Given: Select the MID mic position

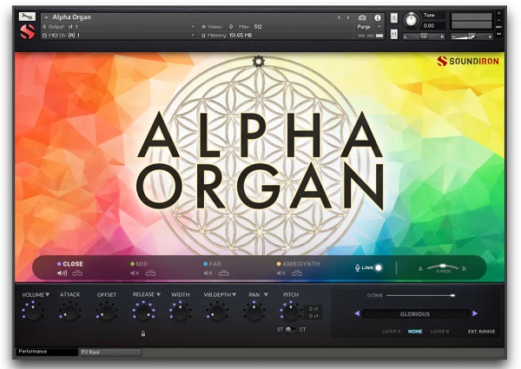Looking at the screenshot, I should click(142, 264).
